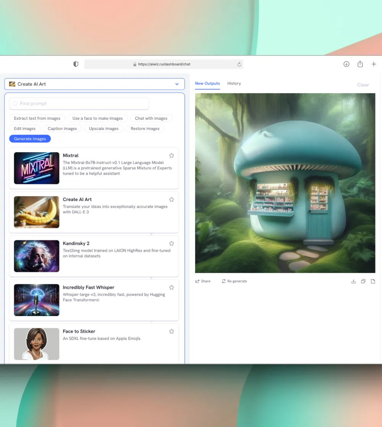Screen dimensions: 382x427
Task: Click the browser share icon
Action: pyautogui.click(x=360, y=64)
